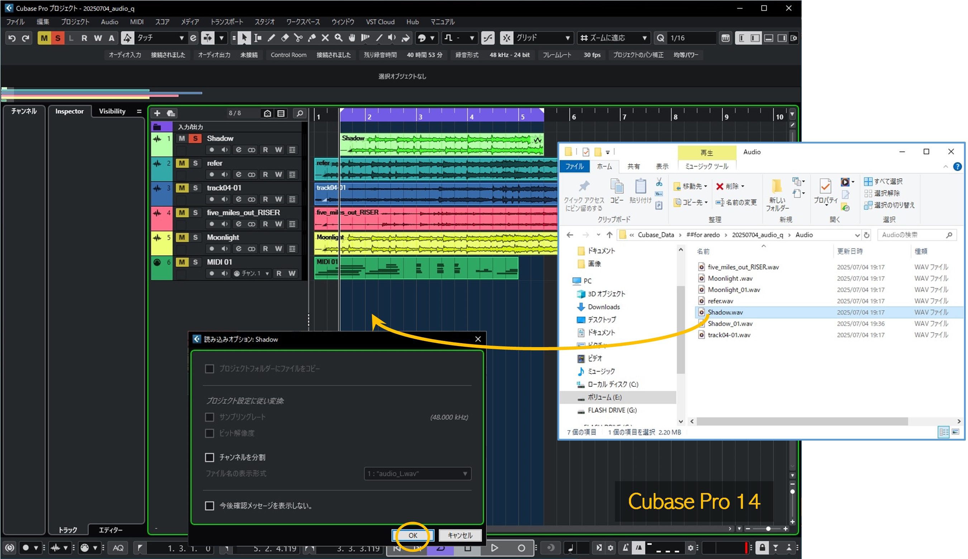Solo the track04-01 track
The height and width of the screenshot is (559, 968).
click(195, 188)
